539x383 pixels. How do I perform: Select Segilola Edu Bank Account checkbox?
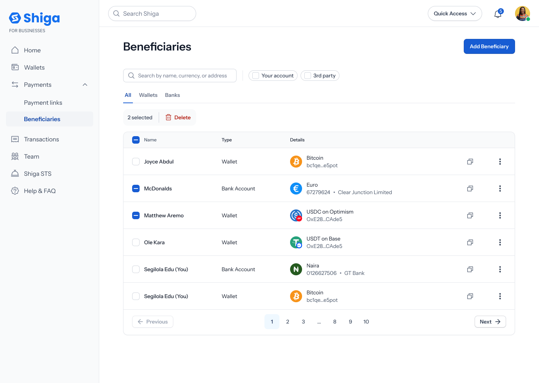[x=136, y=269]
